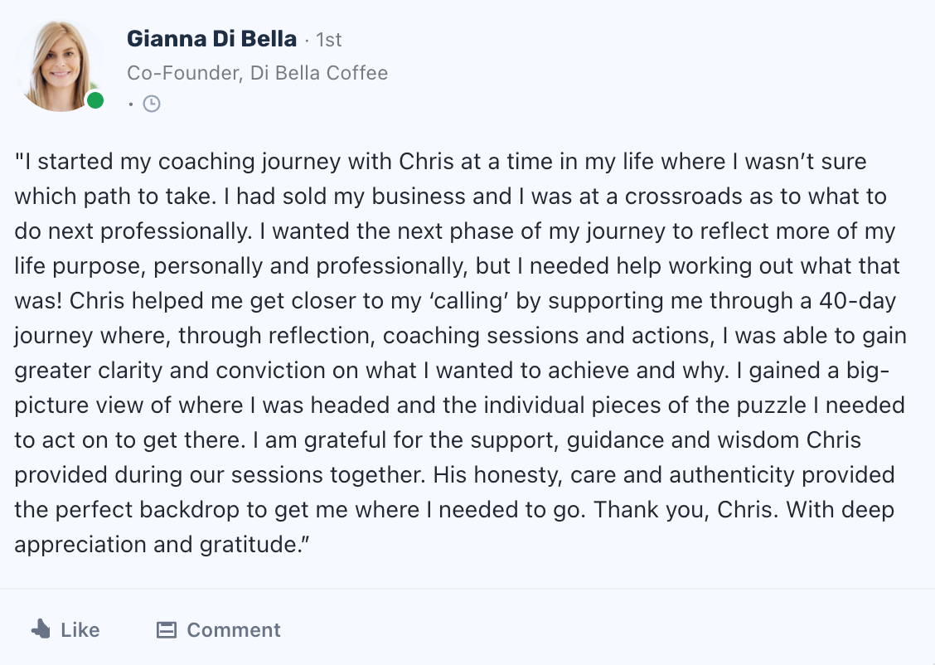Click the Comment speech box icon
This screenshot has width=935, height=665.
(167, 630)
